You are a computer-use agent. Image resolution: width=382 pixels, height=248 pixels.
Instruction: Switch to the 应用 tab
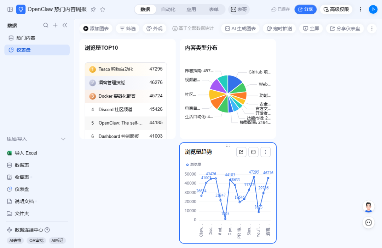pos(191,10)
